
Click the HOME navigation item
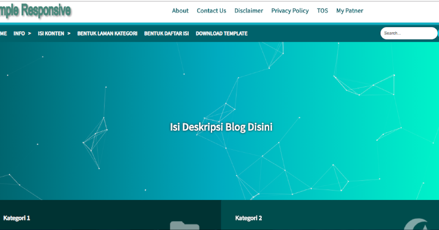pyautogui.click(x=3, y=33)
